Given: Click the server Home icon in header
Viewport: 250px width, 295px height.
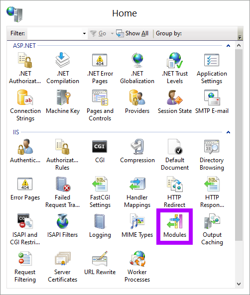Looking at the screenshot, I should 14,14.
